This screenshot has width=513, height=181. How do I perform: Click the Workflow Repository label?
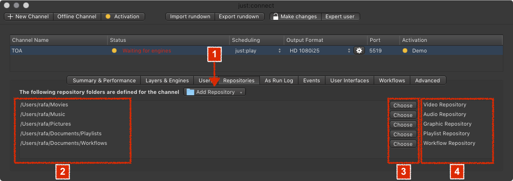click(449, 143)
